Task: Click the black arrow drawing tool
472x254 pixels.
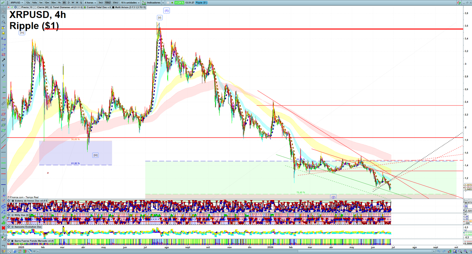Action: [x=4, y=60]
